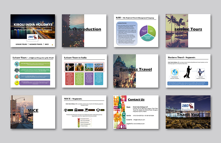
Task: Click the India map Domestic Business Travelers icon
Action: coord(201,72)
